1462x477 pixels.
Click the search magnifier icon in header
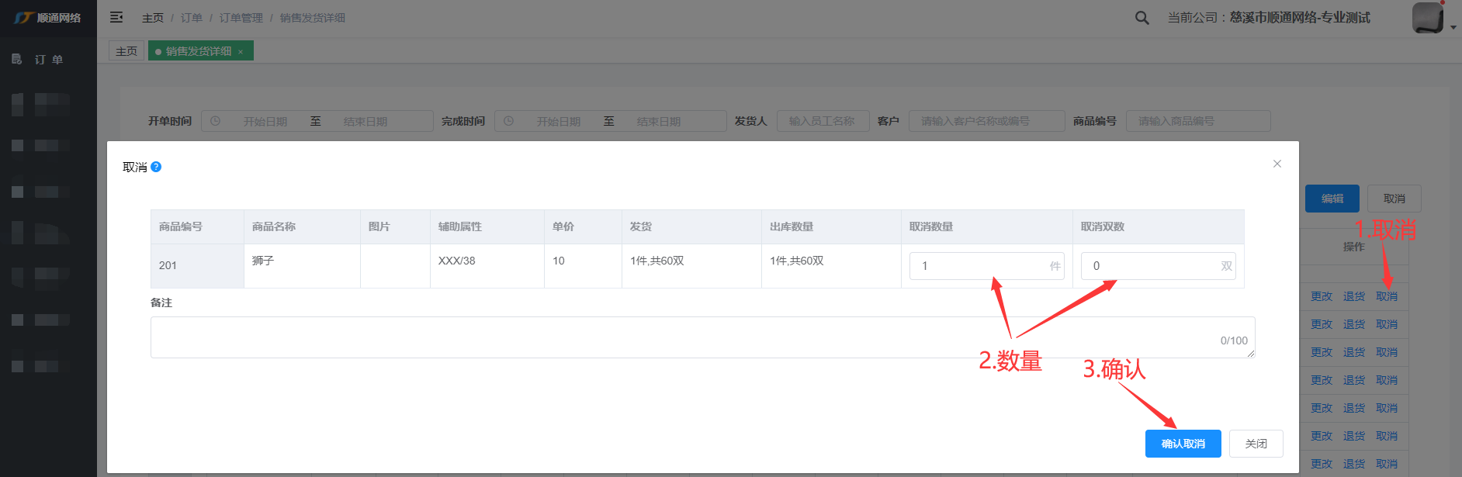point(1142,18)
